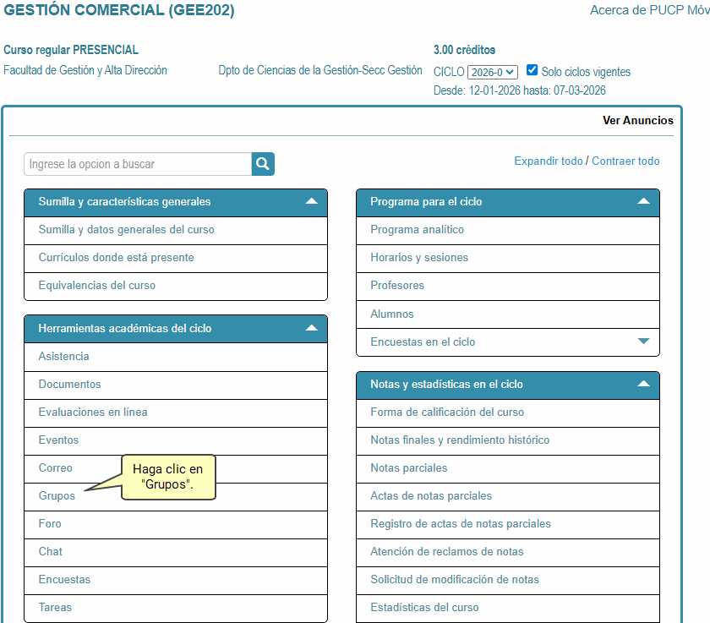Expand the Encuestas en el ciclo arrow

643,342
